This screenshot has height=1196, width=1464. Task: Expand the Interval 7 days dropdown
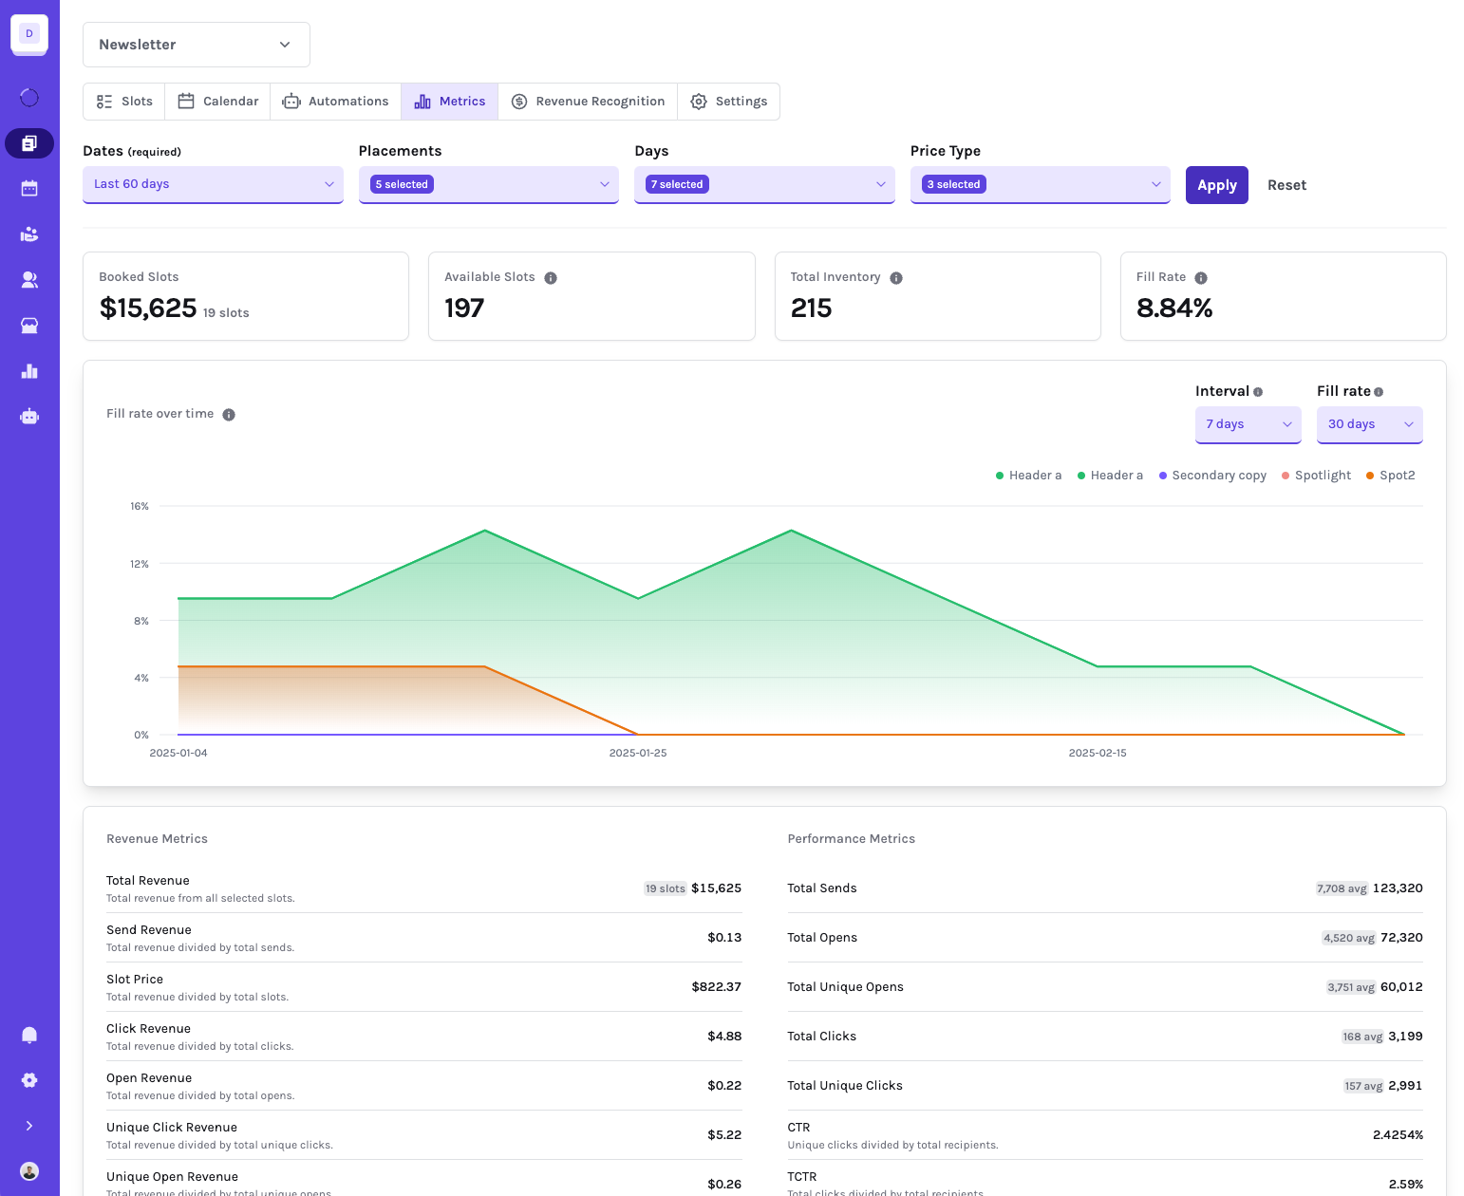tap(1248, 424)
